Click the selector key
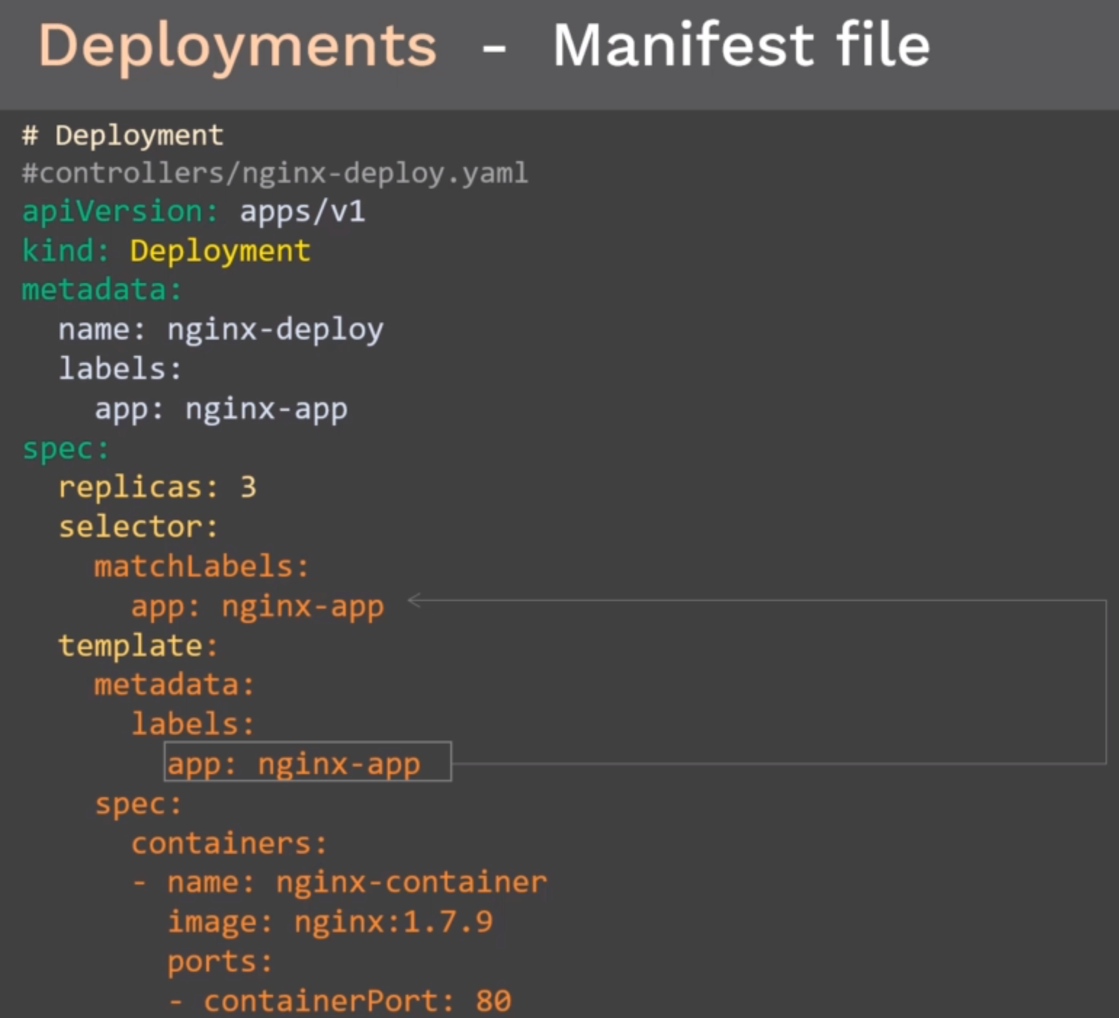Image resolution: width=1119 pixels, height=1018 pixels. pyautogui.click(x=139, y=527)
